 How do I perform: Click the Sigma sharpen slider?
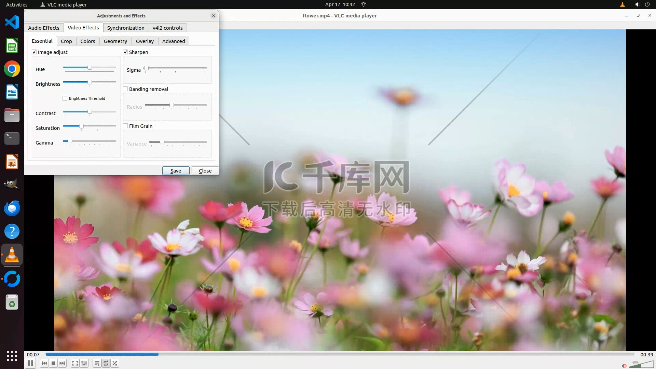[176, 68]
